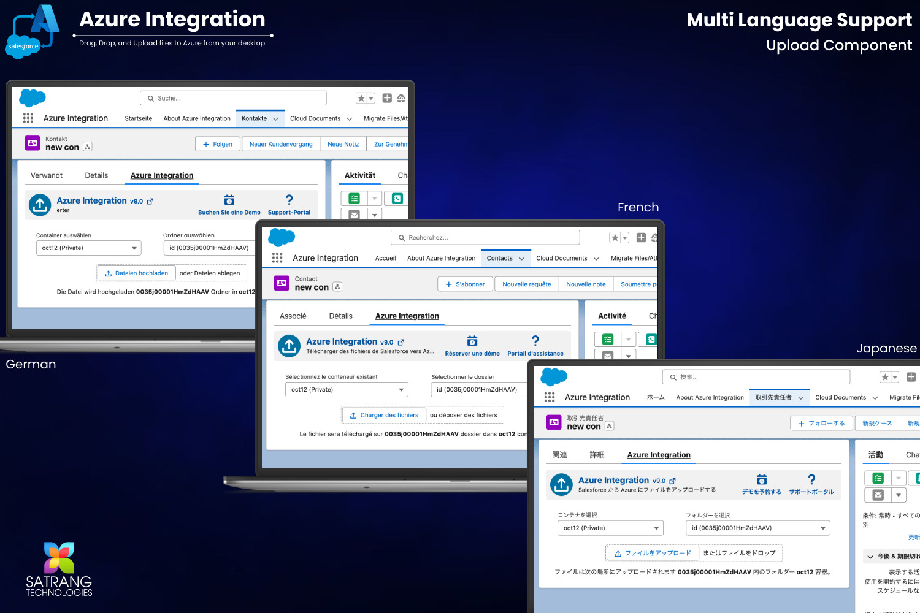Open the 関連 tab in the Japanese window

(x=559, y=455)
